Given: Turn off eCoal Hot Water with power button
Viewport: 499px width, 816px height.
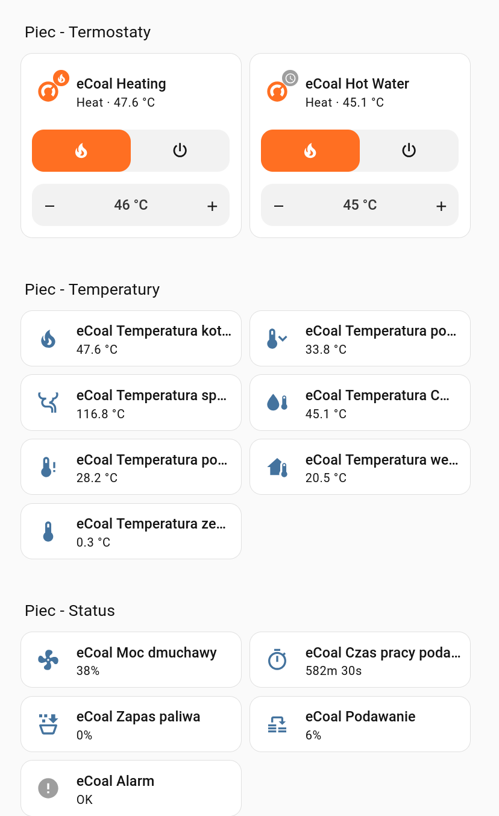Looking at the screenshot, I should (x=409, y=151).
